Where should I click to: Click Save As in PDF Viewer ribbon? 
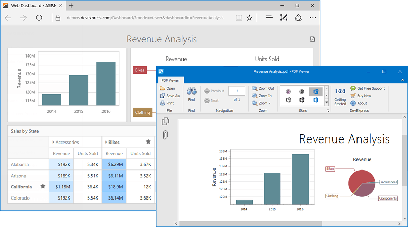[x=170, y=96]
